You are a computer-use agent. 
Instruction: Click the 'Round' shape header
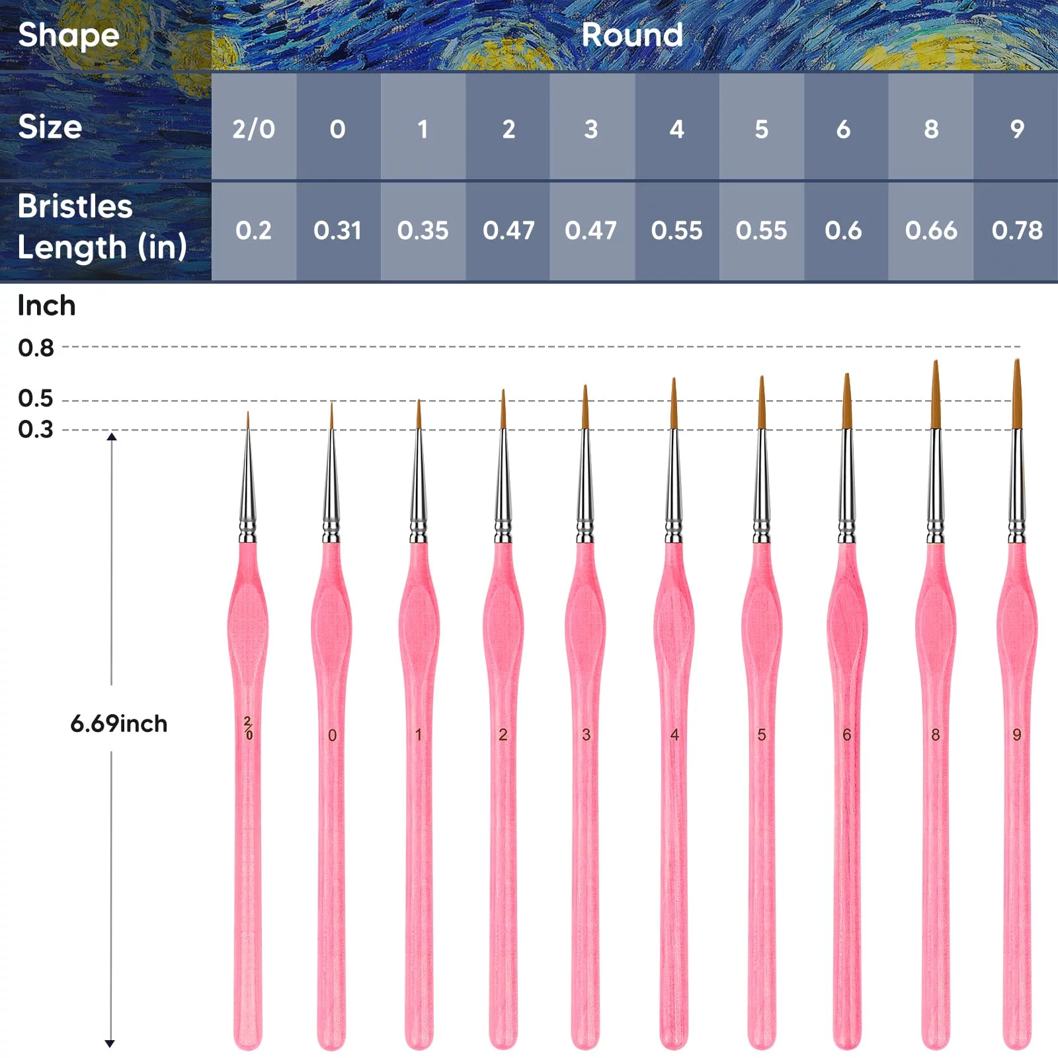632,35
